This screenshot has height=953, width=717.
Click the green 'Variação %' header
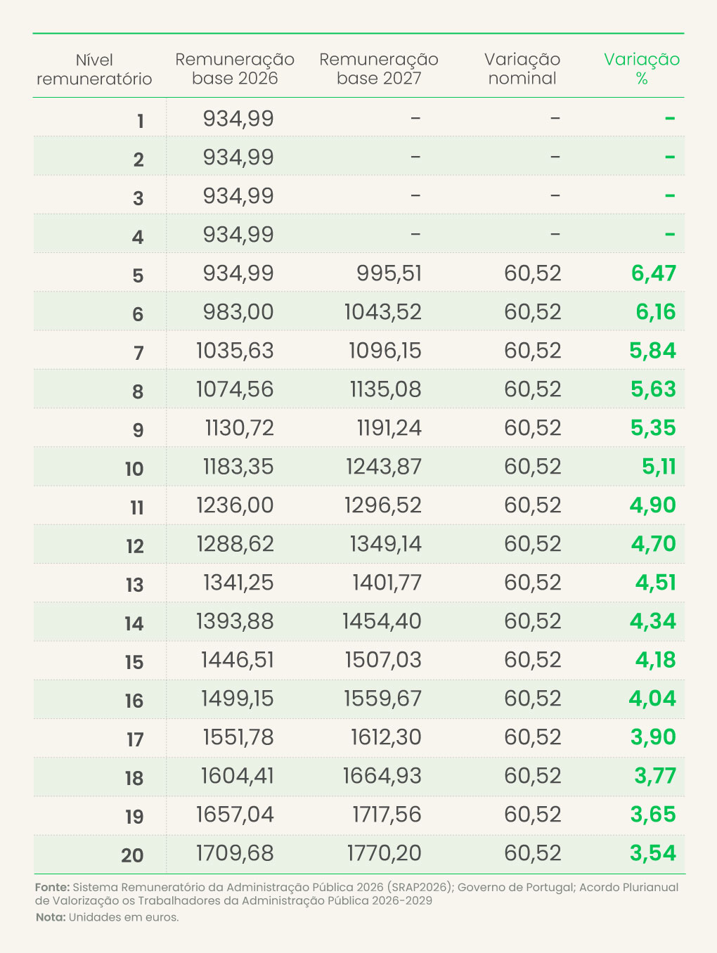pos(642,69)
